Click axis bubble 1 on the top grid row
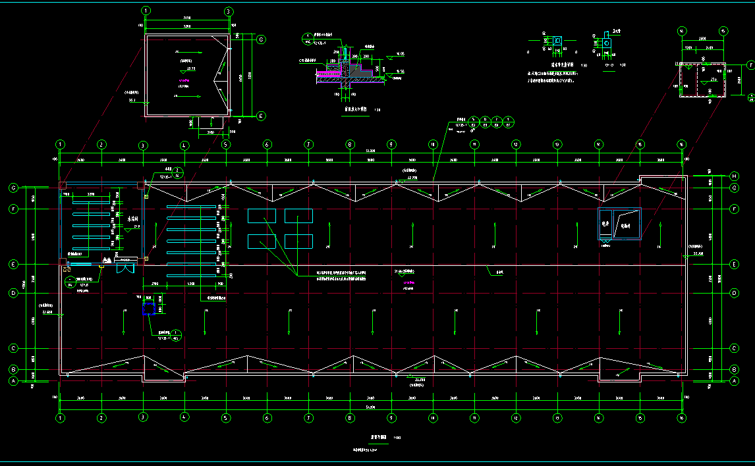This screenshot has width=755, height=466. point(61,144)
